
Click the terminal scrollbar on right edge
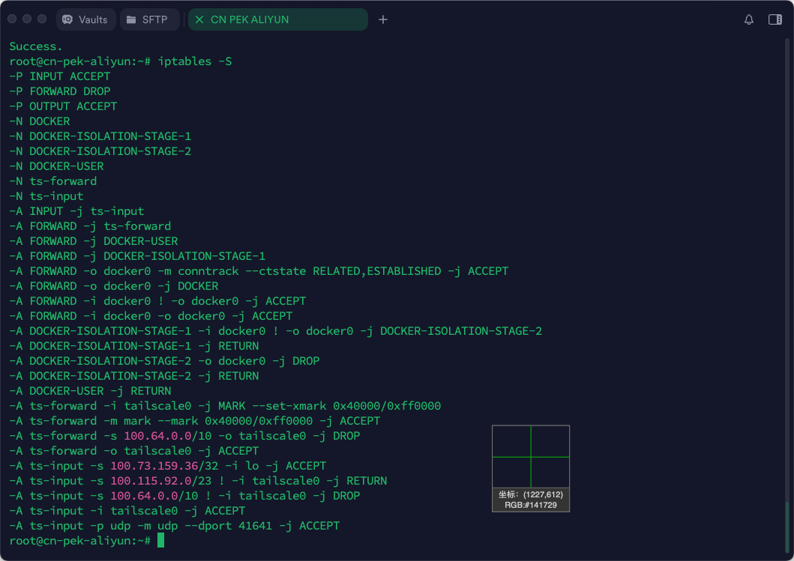(x=787, y=524)
